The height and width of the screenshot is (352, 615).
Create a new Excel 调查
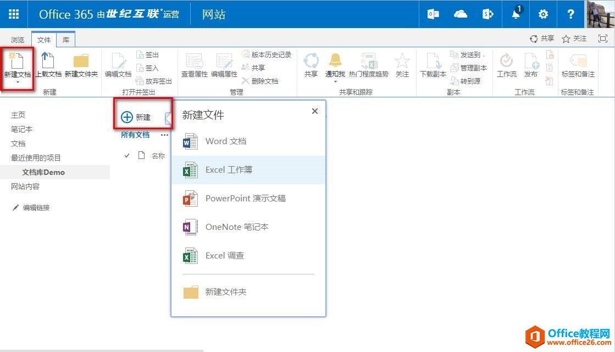point(248,256)
